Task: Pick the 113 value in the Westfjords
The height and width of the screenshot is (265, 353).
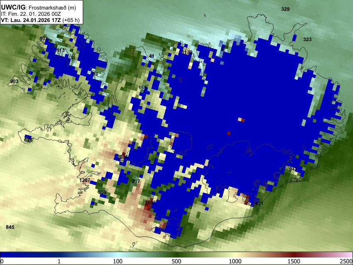Action: 61,50
